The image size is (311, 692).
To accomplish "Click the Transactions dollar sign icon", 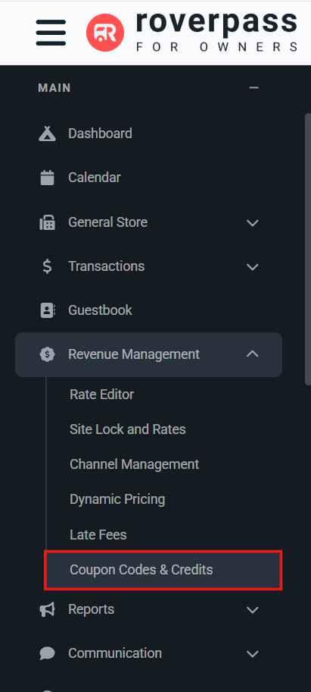I will click(x=47, y=266).
